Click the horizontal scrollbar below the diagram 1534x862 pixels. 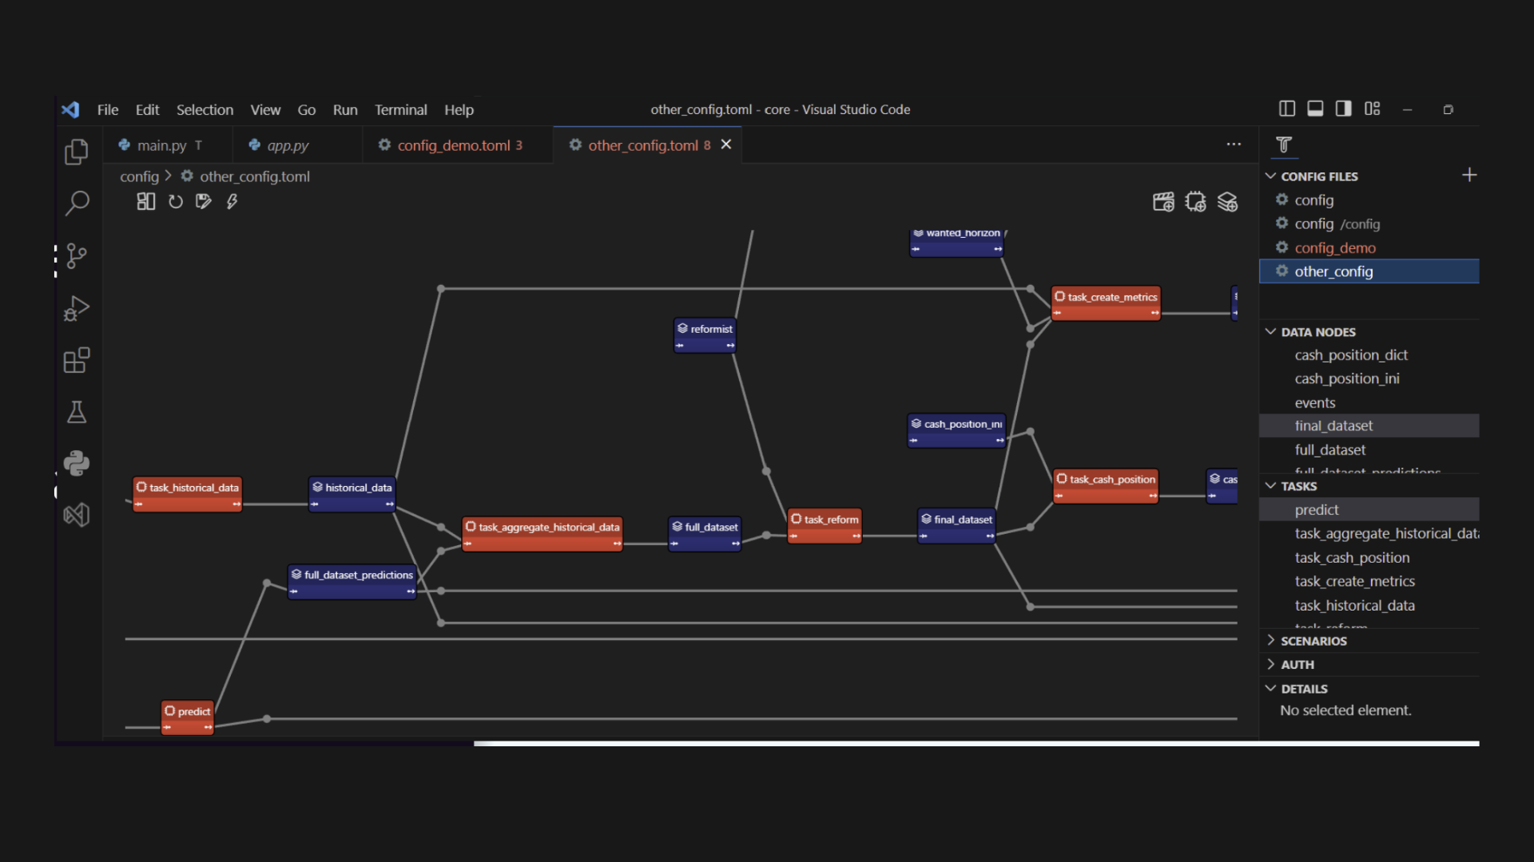tap(975, 744)
